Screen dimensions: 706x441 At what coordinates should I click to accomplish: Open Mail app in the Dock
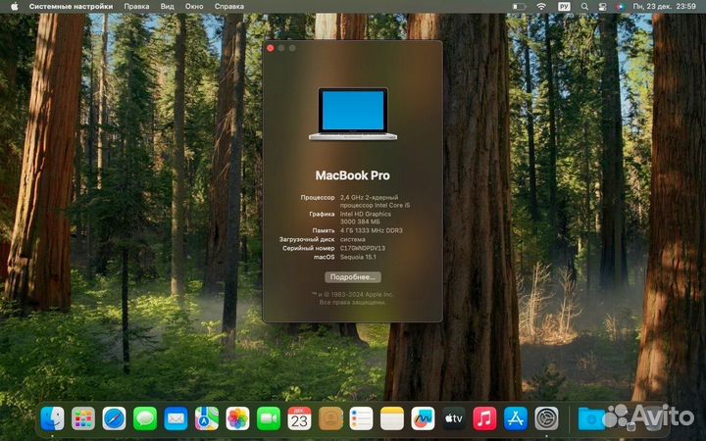click(176, 418)
